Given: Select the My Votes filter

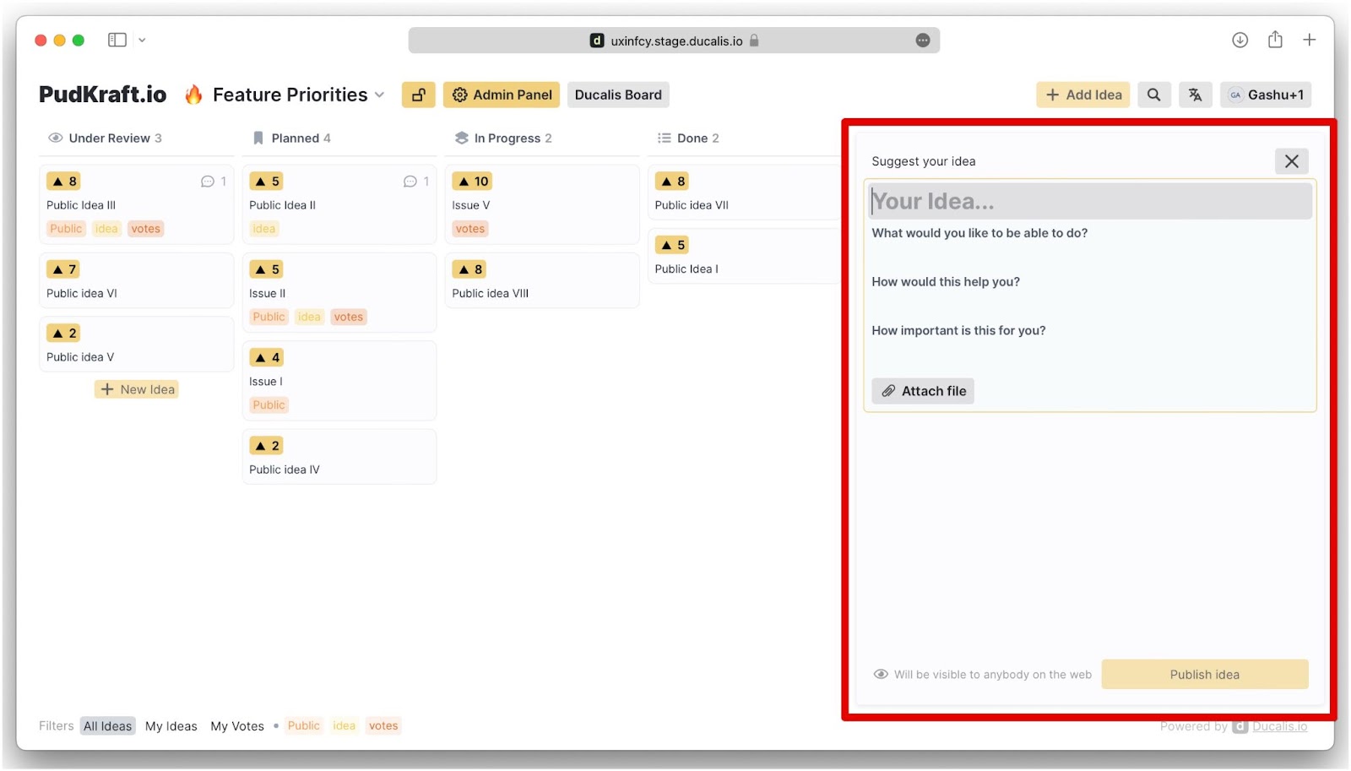Looking at the screenshot, I should click(237, 726).
